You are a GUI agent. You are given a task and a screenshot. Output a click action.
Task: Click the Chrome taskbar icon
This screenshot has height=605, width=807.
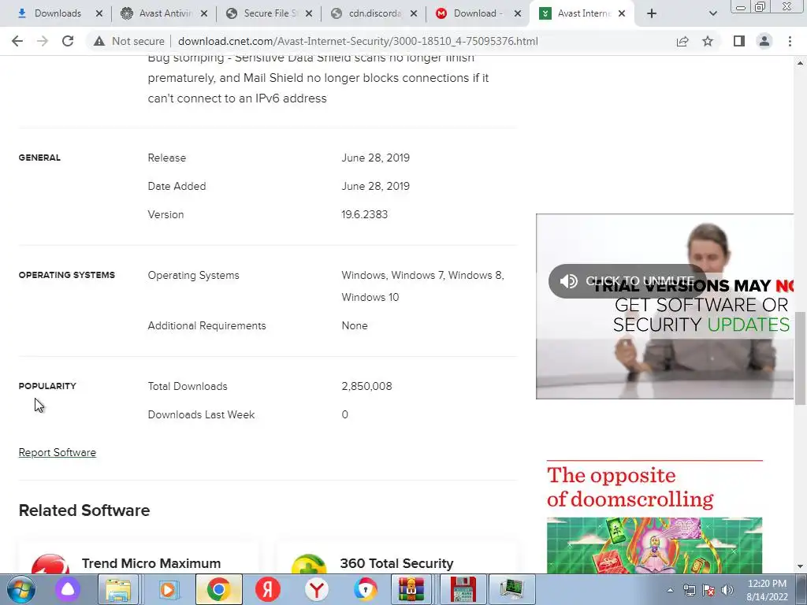[x=219, y=589]
